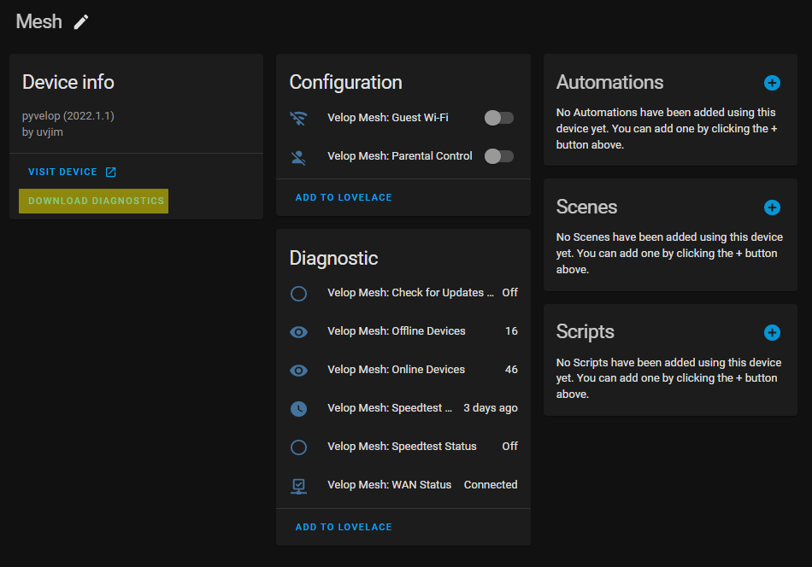
Task: Open Velop Mesh: Online Devices entity
Action: click(396, 370)
